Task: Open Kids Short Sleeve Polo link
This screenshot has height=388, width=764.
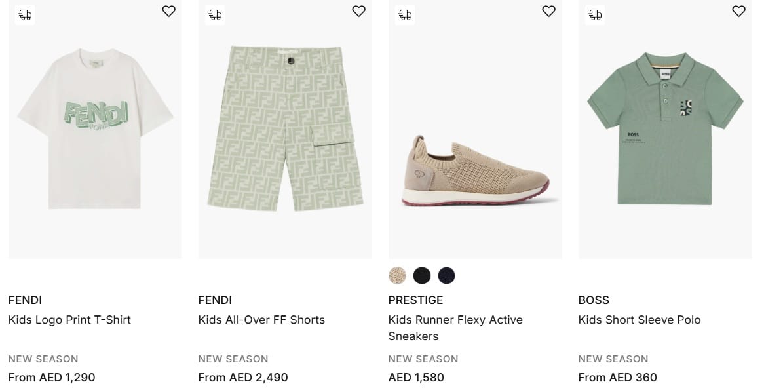Action: click(640, 320)
